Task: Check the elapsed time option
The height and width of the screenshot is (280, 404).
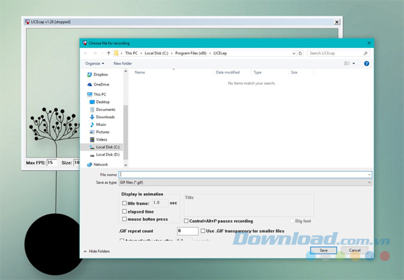Action: 124,211
